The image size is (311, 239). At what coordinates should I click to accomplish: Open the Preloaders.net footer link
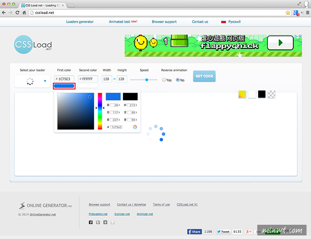tap(98, 214)
